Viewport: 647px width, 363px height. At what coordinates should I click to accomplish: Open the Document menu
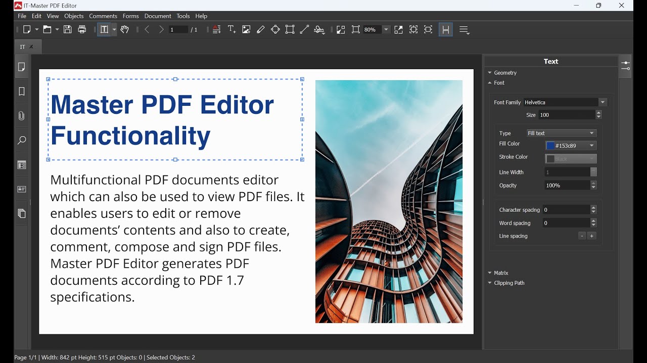pyautogui.click(x=158, y=16)
